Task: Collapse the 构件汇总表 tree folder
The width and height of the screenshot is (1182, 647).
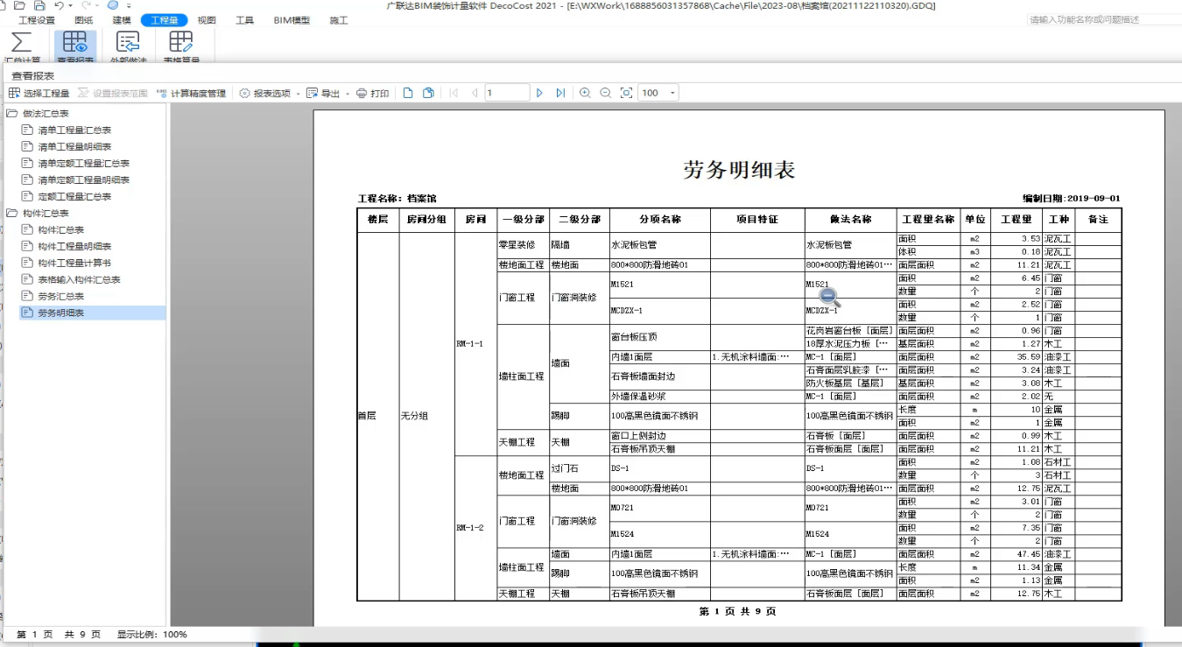Action: point(12,214)
